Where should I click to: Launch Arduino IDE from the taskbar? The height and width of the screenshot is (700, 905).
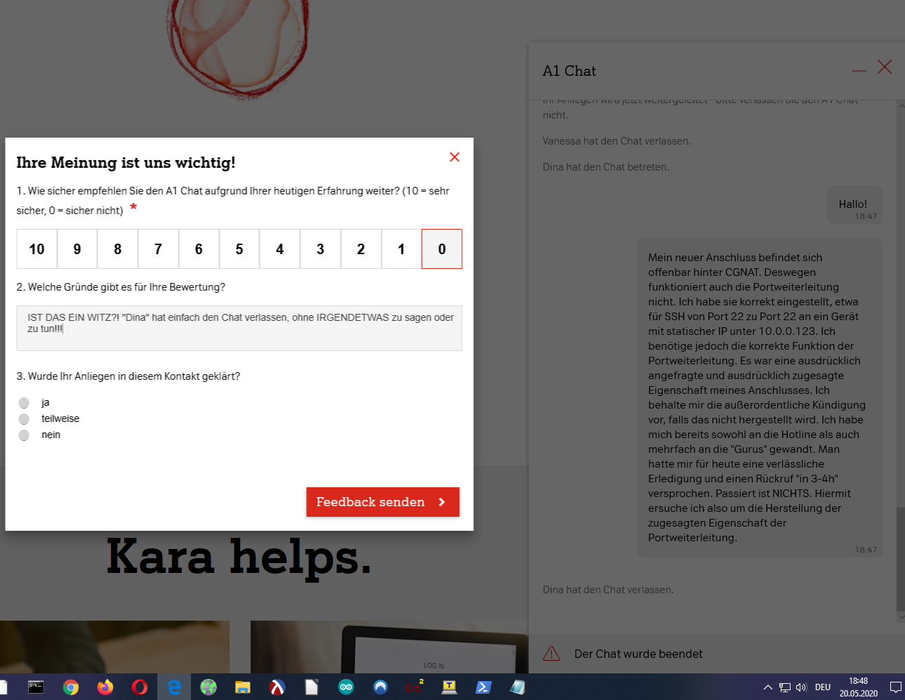coord(345,687)
